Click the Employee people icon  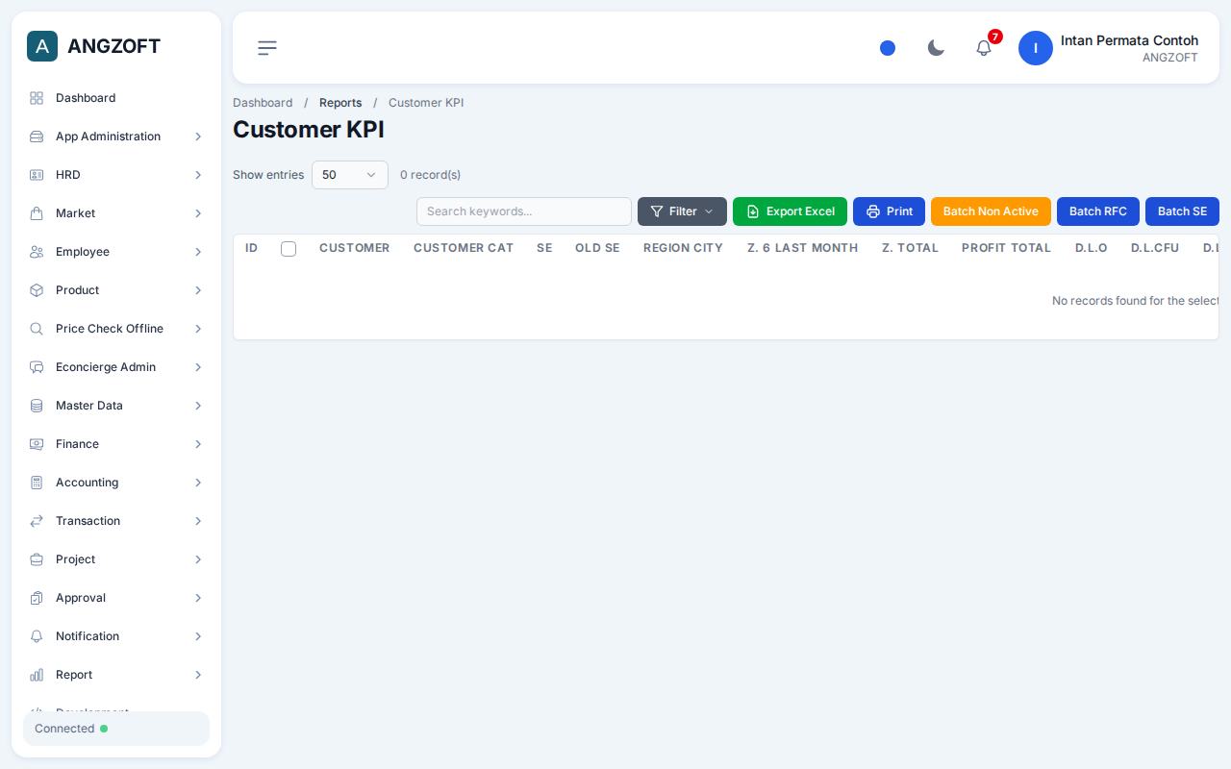point(37,252)
